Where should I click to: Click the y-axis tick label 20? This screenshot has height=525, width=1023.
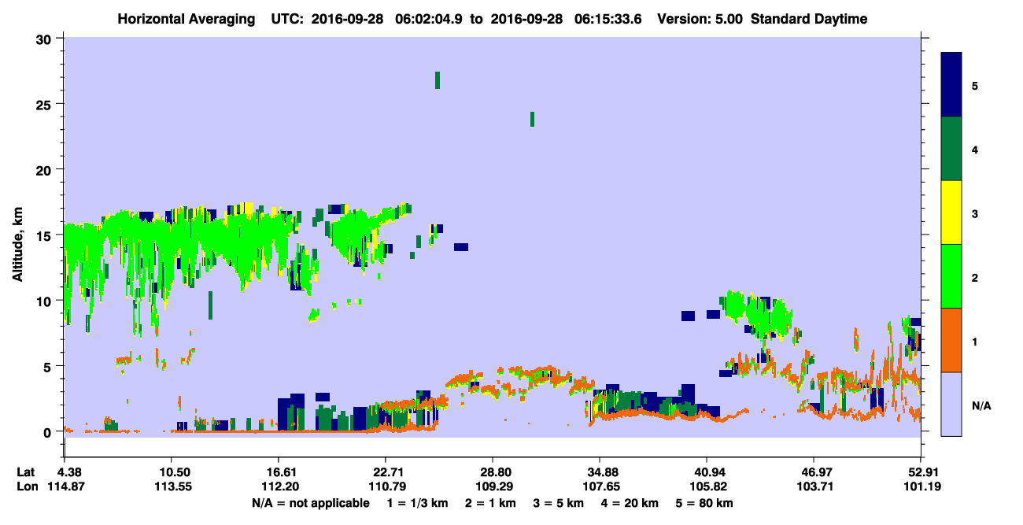point(46,169)
